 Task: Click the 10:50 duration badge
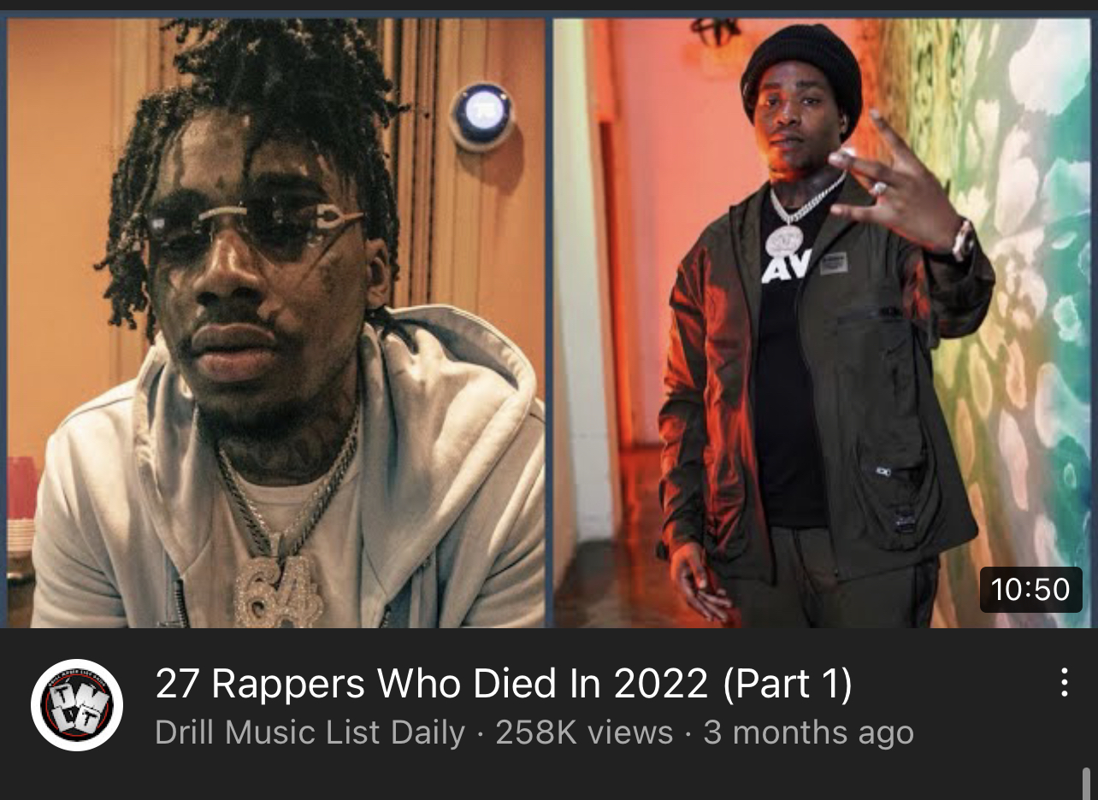click(x=1030, y=589)
